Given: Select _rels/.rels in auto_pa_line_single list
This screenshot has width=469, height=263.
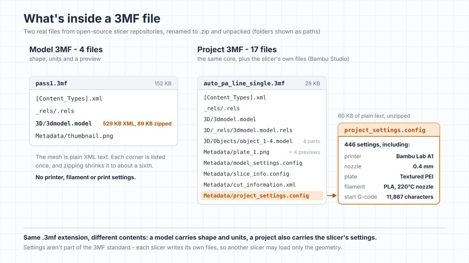Looking at the screenshot, I should 222,108.
